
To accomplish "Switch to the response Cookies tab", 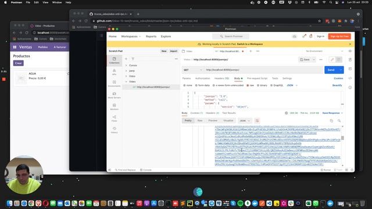I will tap(196, 113).
